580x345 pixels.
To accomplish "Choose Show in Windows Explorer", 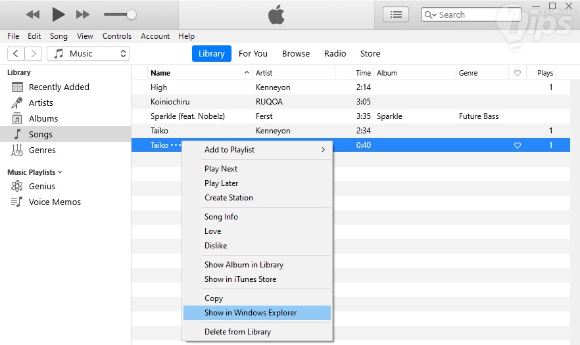I will pos(257,313).
